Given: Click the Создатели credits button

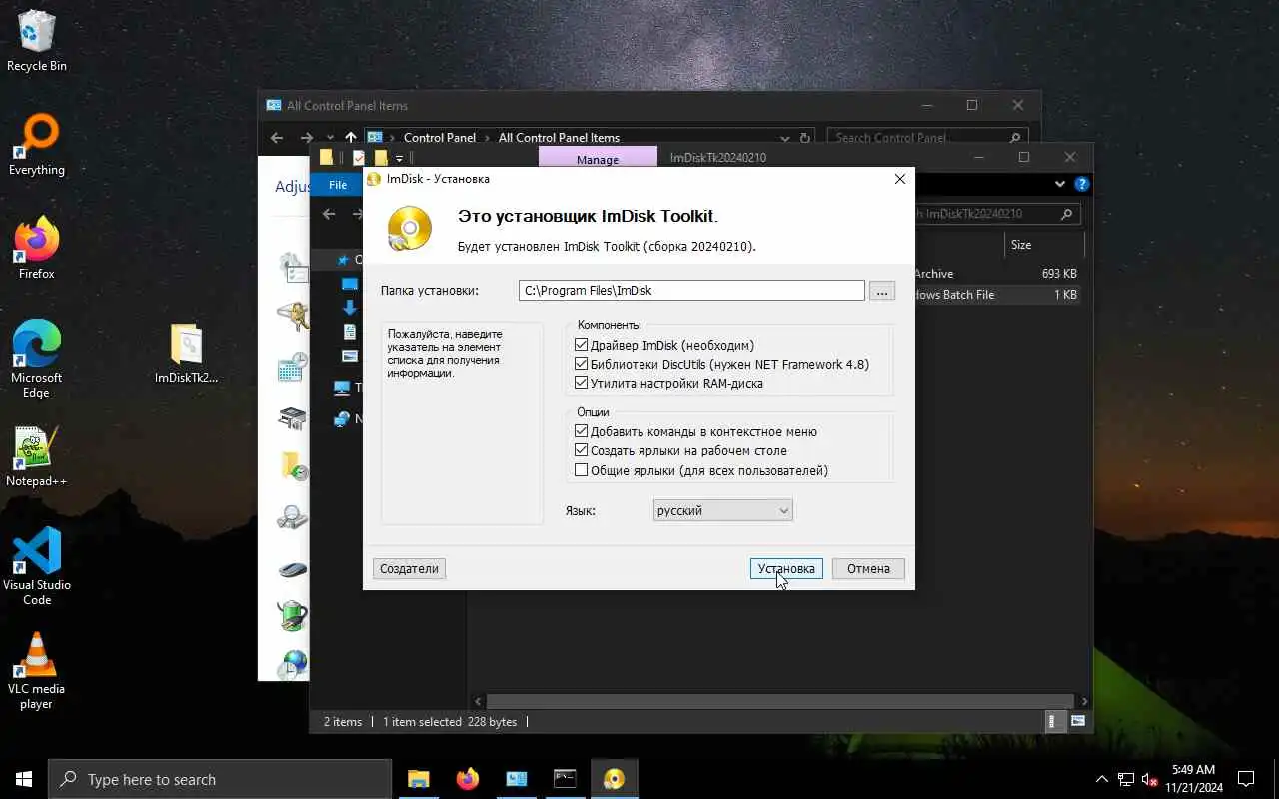Looking at the screenshot, I should [x=409, y=568].
